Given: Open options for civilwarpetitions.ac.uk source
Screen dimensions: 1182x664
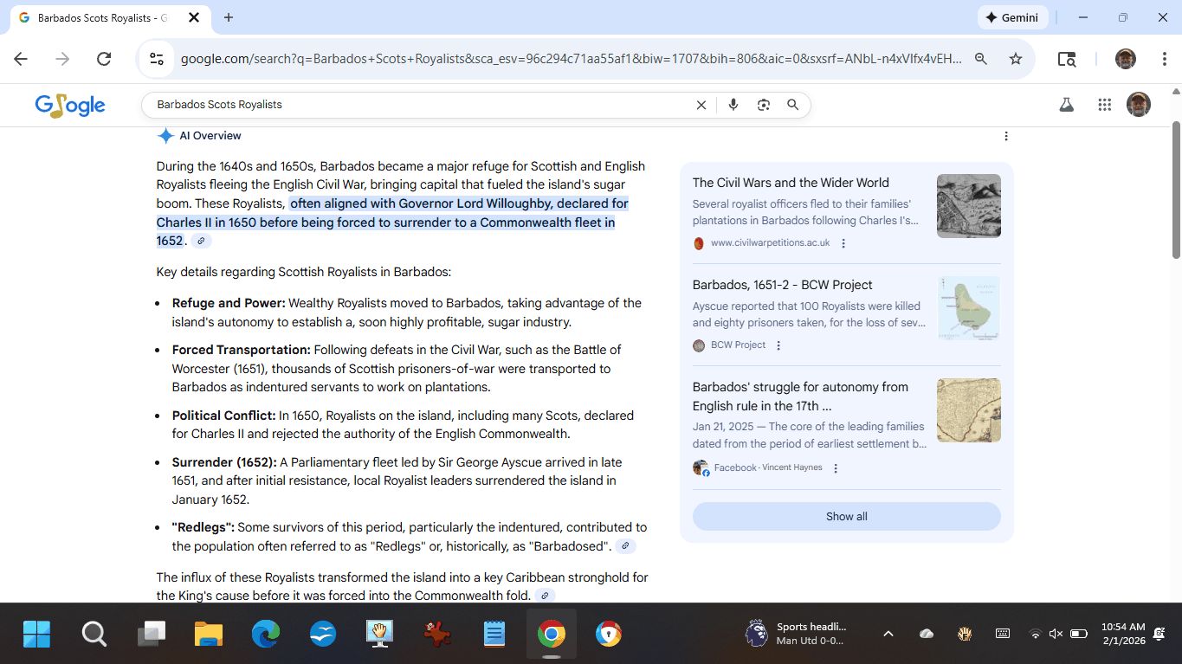Looking at the screenshot, I should click(x=843, y=243).
